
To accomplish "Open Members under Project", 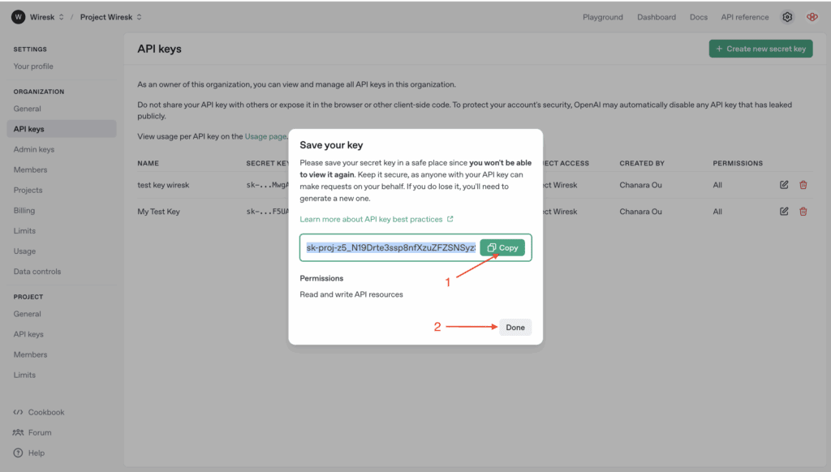I will click(30, 354).
